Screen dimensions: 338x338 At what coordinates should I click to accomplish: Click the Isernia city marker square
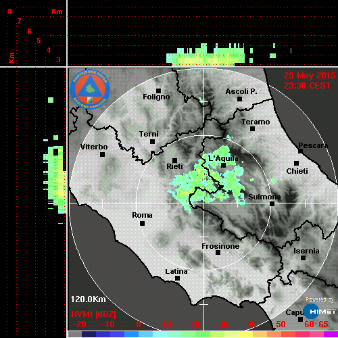point(304,258)
